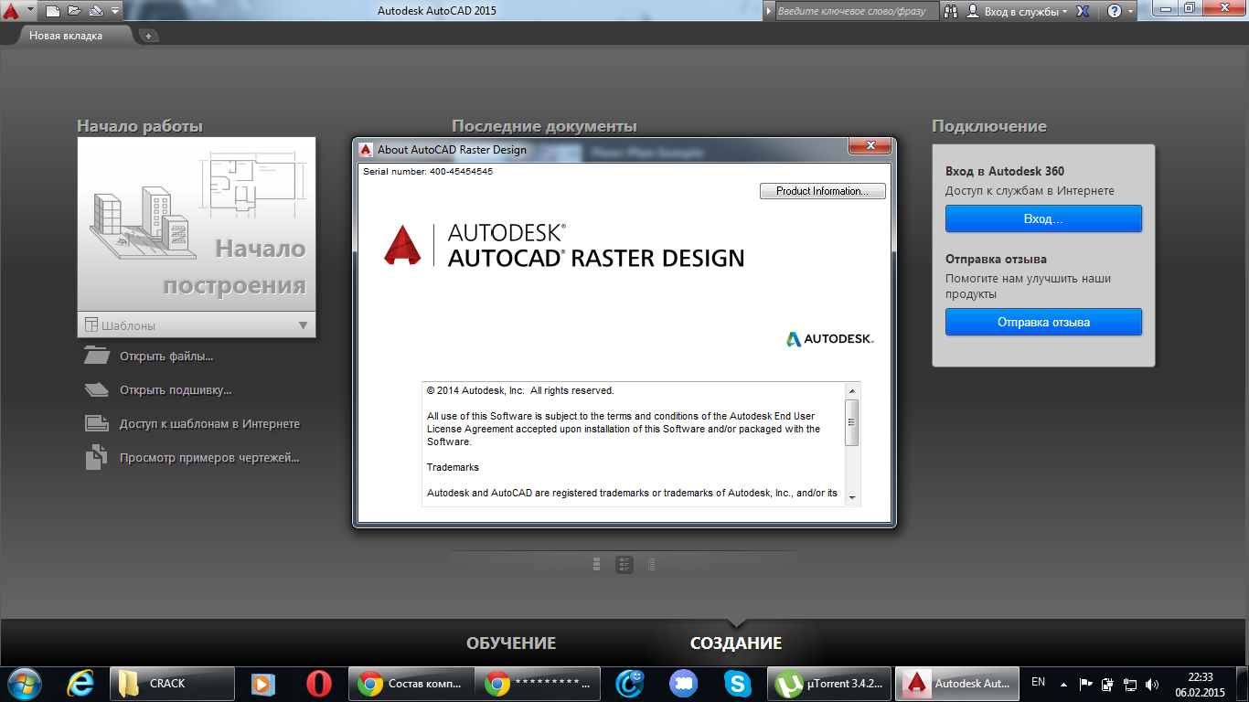
Task: Open the AutoCAD application menu red A logo
Action: click(11, 11)
